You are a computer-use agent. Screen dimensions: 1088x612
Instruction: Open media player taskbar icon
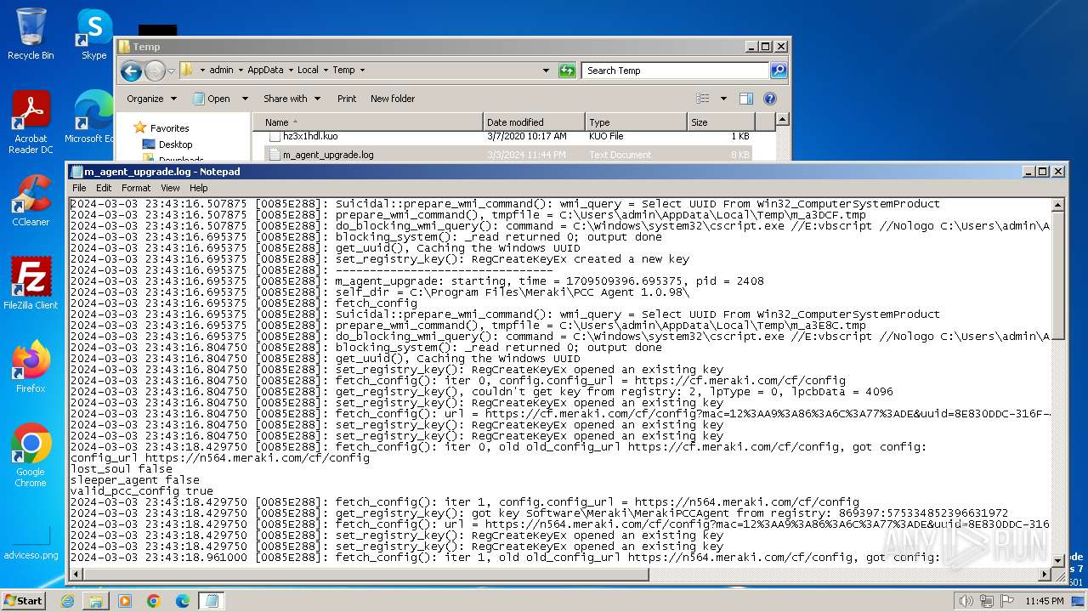coord(125,601)
